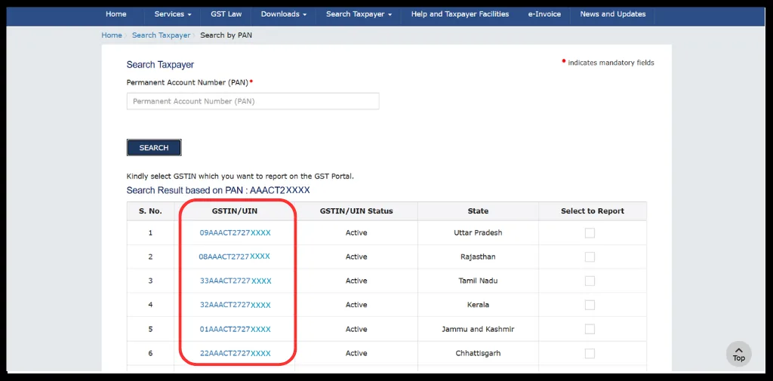Select the Rajasthan state cell
Image resolution: width=773 pixels, height=381 pixels.
[x=478, y=257]
